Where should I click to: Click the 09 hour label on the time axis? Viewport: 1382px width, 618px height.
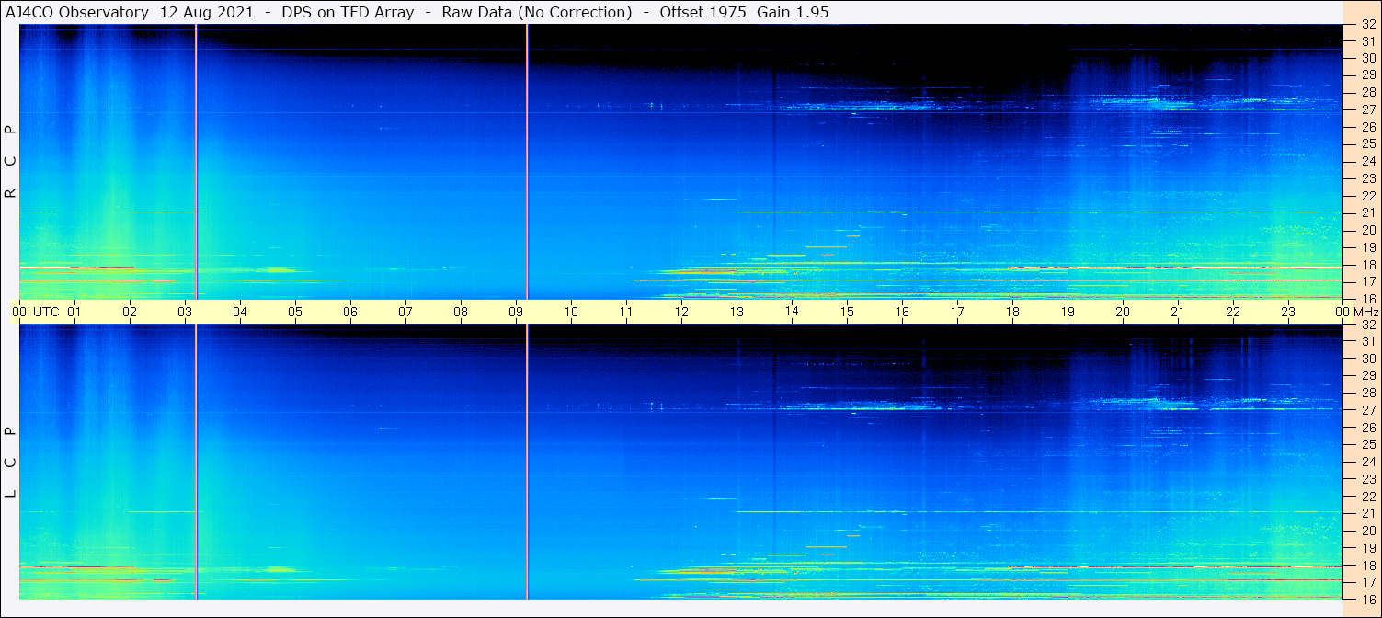[x=516, y=312]
